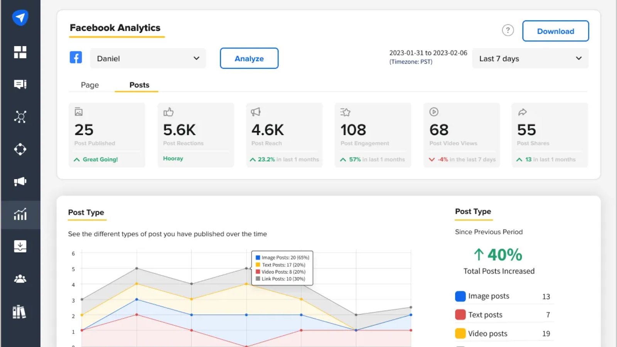Image resolution: width=617 pixels, height=347 pixels.
Task: Open the download inbox icon in sidebar
Action: pyautogui.click(x=20, y=246)
